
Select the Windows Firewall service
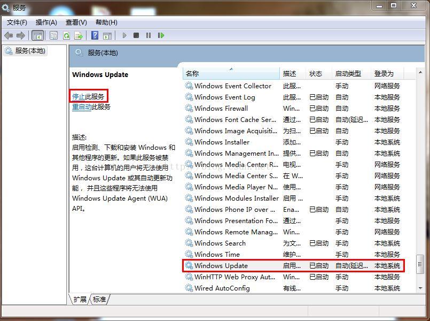(x=293, y=109)
